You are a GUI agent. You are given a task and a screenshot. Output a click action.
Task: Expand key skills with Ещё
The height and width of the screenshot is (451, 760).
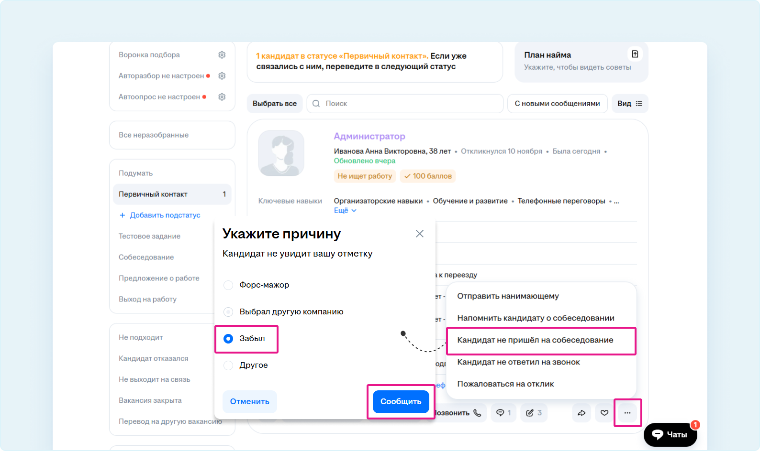345,211
